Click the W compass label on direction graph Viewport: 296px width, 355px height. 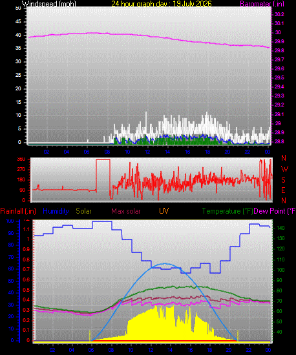point(284,169)
